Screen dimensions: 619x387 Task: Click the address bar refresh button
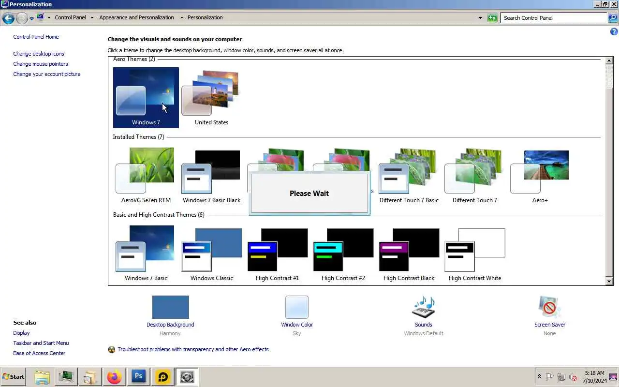pyautogui.click(x=492, y=18)
